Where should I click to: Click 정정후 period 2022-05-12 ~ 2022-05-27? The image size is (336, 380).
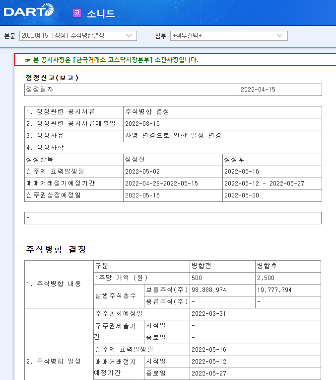(264, 184)
